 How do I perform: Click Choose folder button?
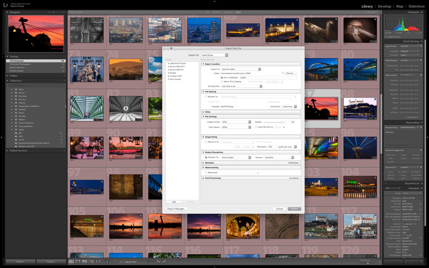[290, 73]
